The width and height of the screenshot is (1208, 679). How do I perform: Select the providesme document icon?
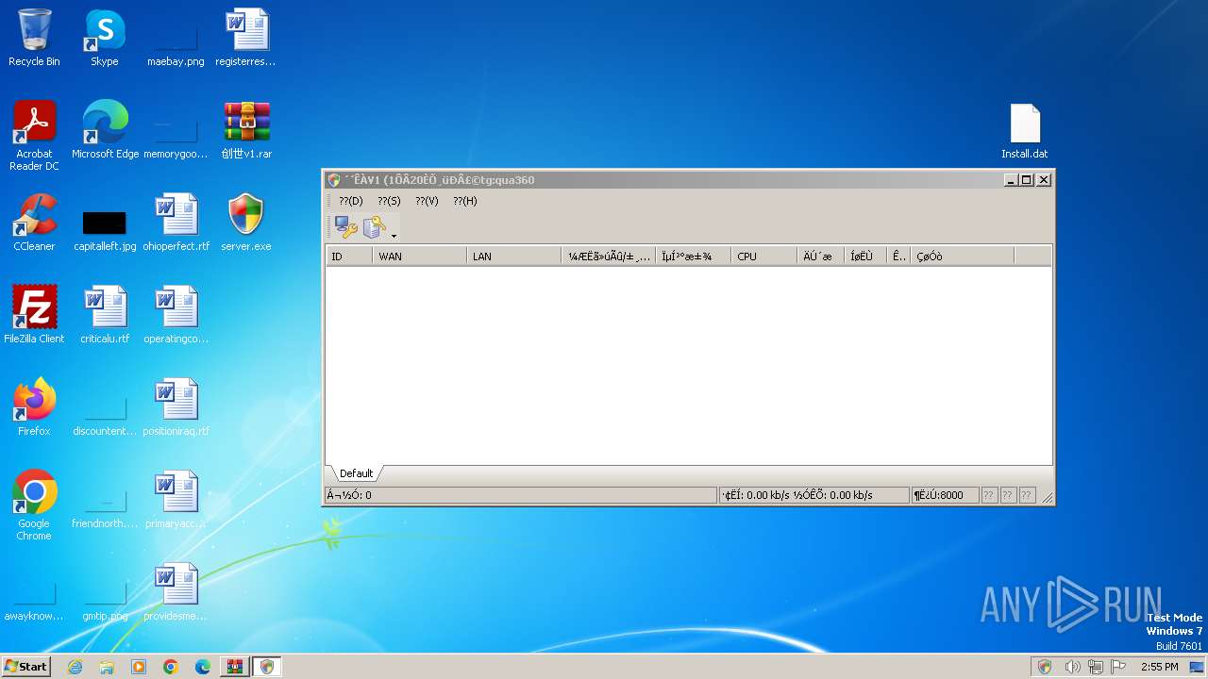[x=176, y=592]
